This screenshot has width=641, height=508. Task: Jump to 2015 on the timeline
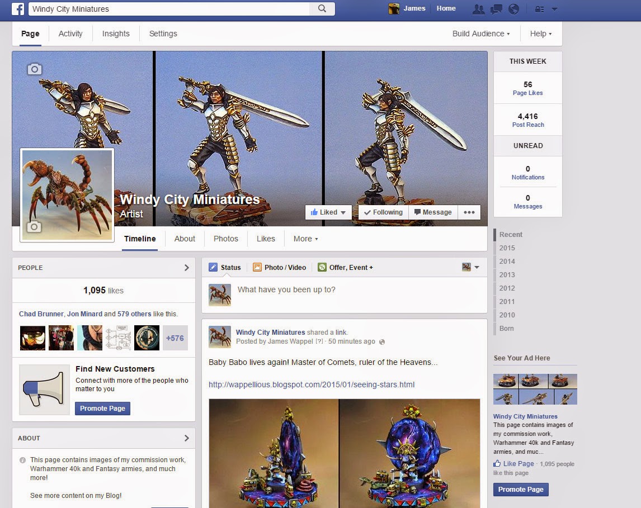pyautogui.click(x=507, y=248)
